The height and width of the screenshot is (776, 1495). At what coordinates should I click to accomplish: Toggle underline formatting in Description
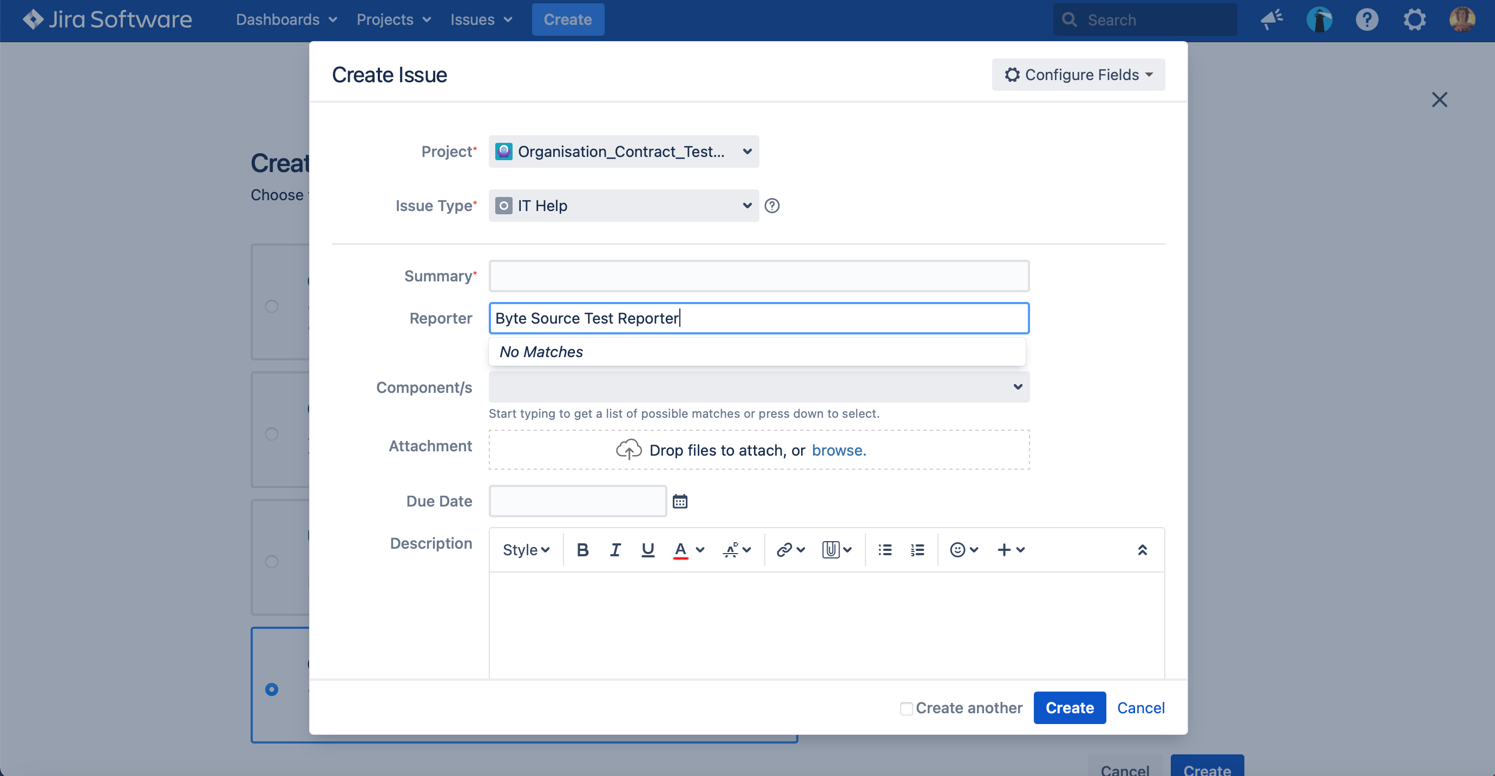point(648,550)
